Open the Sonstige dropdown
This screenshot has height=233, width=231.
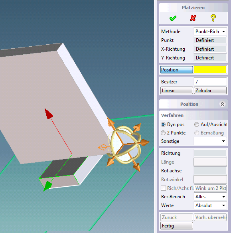(x=210, y=141)
